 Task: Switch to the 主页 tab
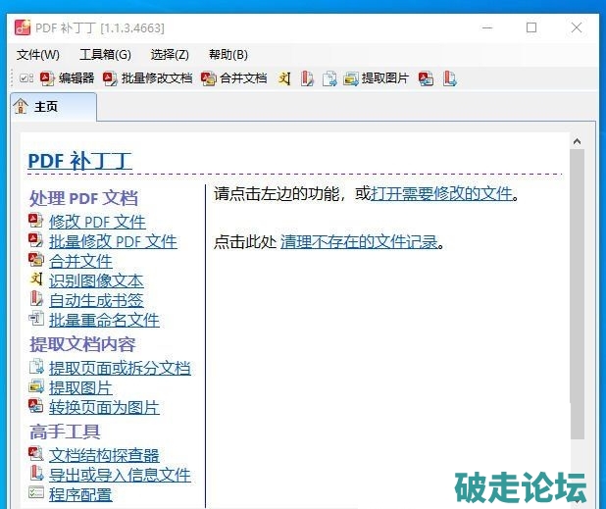pos(54,107)
